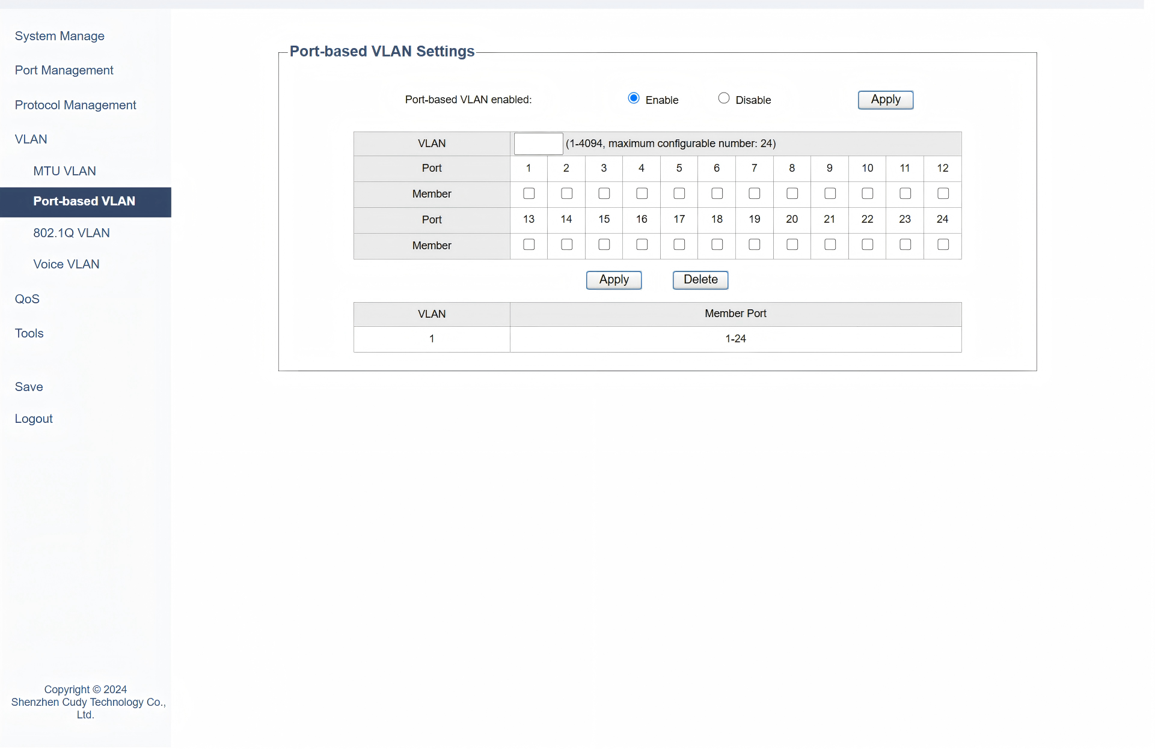Click the Delete button
This screenshot has width=1155, height=749.
click(700, 280)
